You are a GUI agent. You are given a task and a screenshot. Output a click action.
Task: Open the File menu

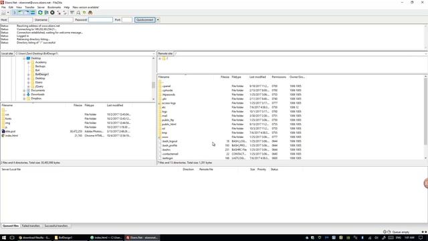(3, 7)
